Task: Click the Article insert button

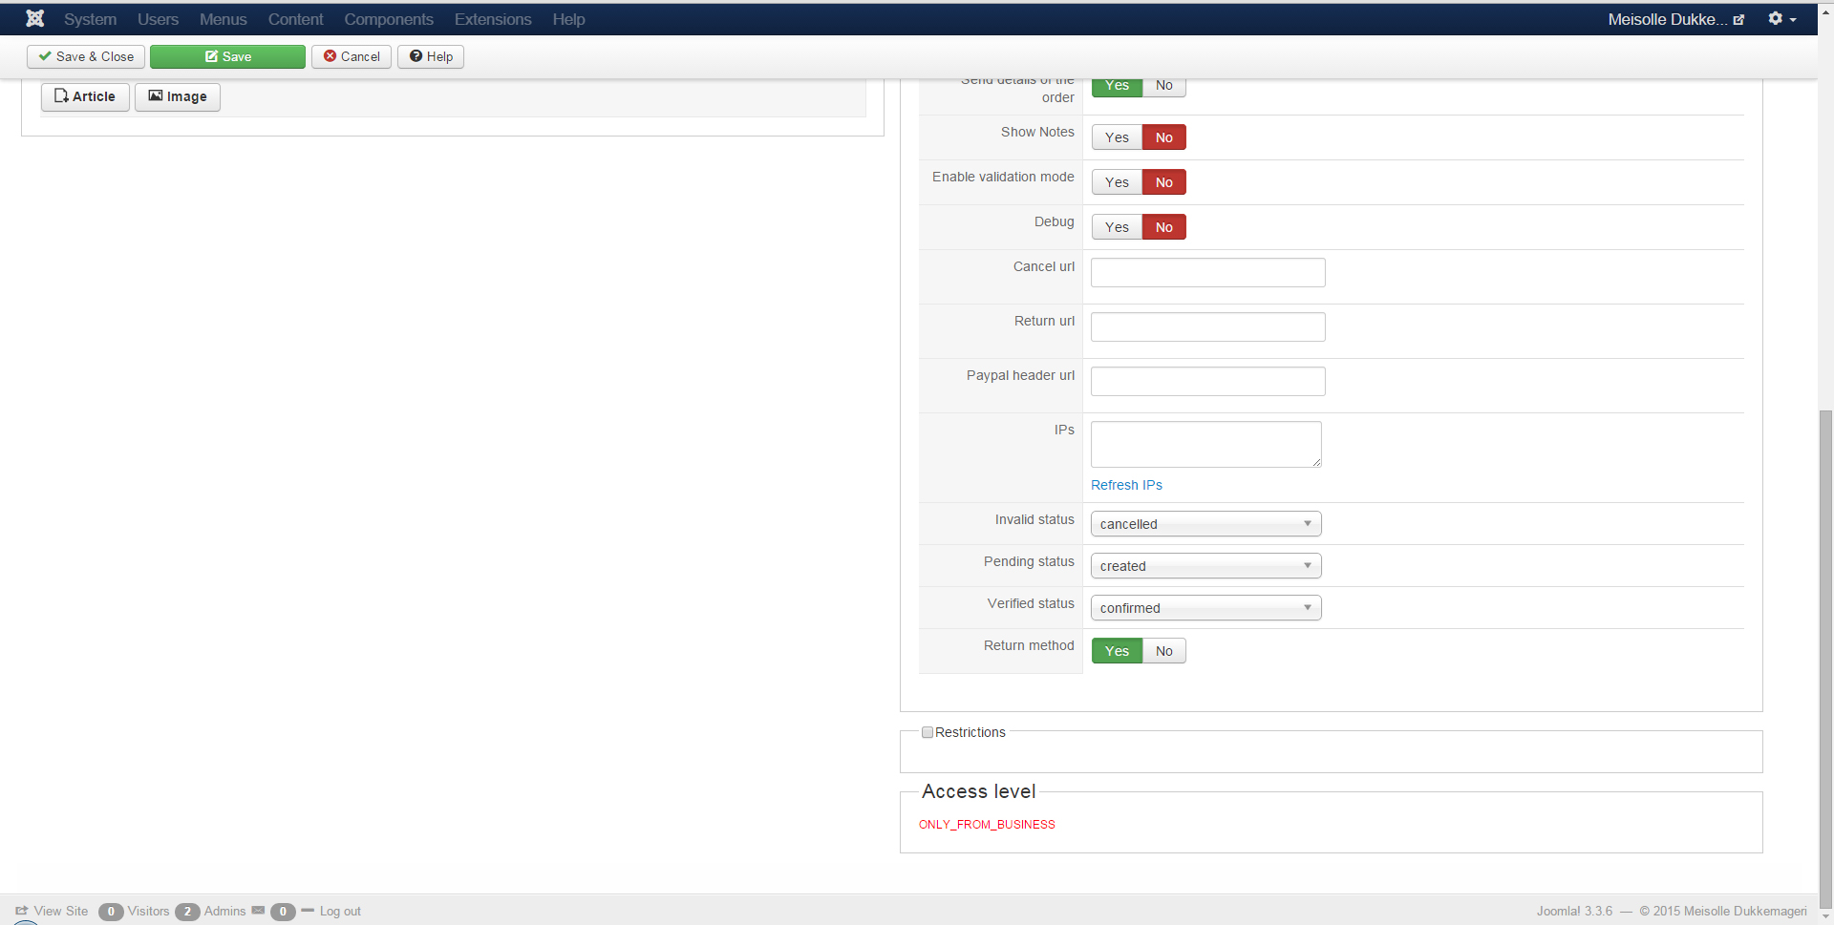Action: [x=85, y=97]
